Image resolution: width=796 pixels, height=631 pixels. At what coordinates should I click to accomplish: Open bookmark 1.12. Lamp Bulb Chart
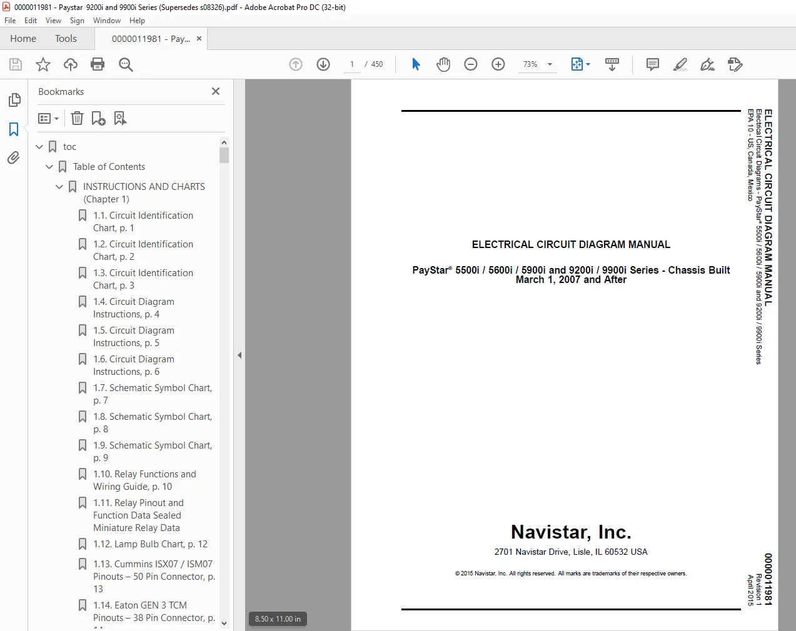click(150, 544)
